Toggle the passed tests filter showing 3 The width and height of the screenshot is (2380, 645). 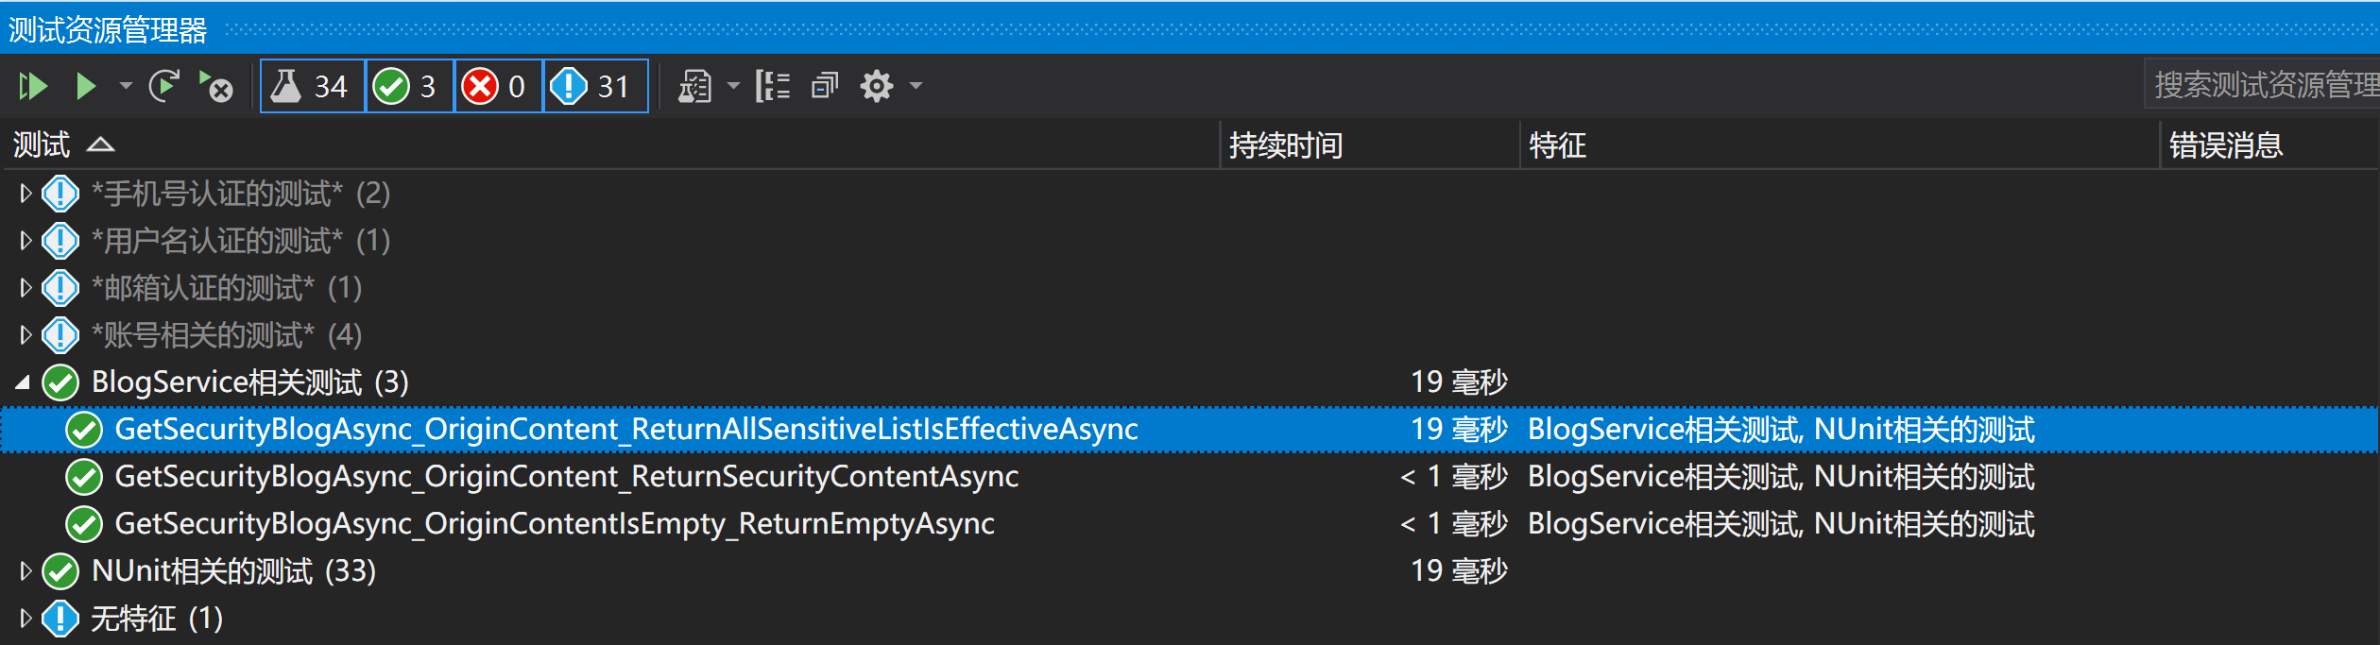(x=410, y=86)
